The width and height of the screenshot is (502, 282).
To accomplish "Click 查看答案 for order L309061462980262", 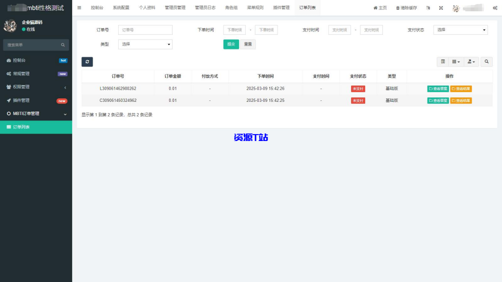I will [x=437, y=89].
